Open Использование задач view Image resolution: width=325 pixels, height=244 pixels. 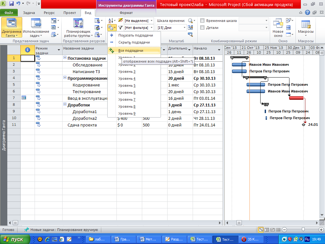coord(36,27)
